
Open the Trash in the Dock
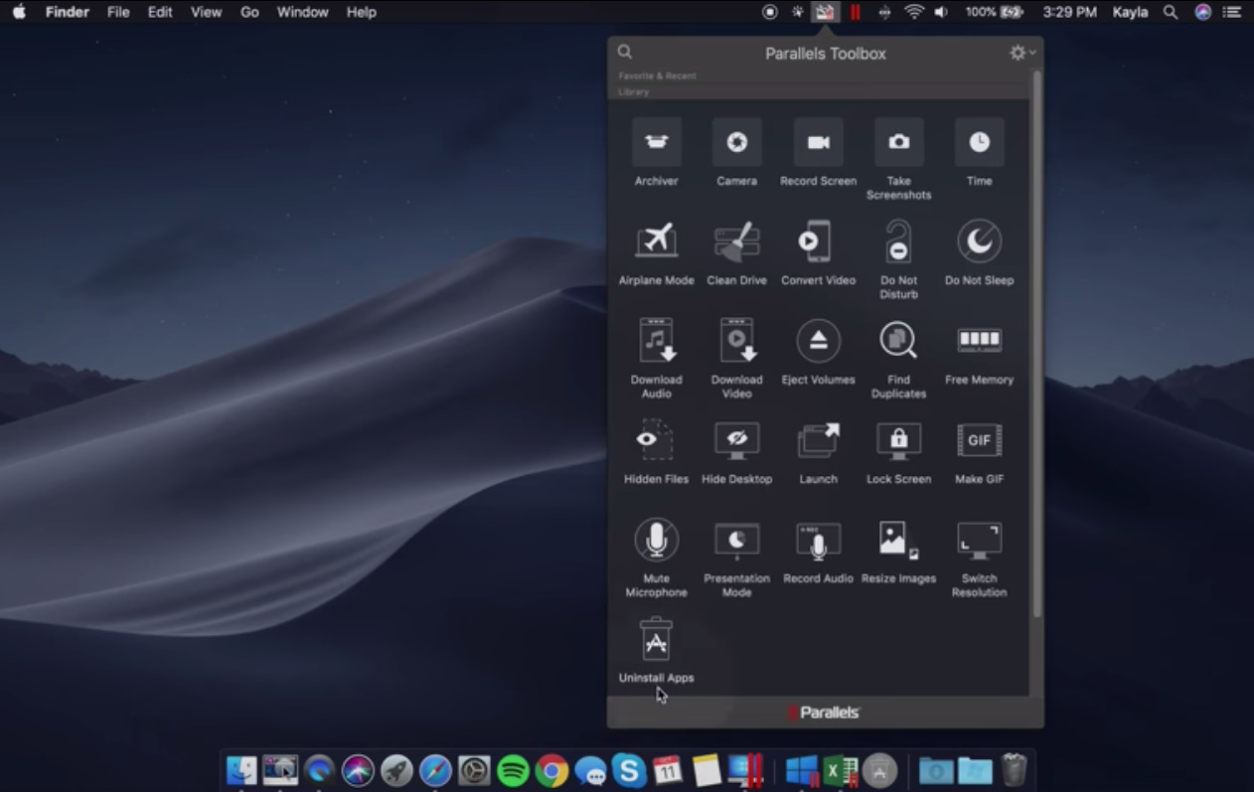click(x=1014, y=770)
